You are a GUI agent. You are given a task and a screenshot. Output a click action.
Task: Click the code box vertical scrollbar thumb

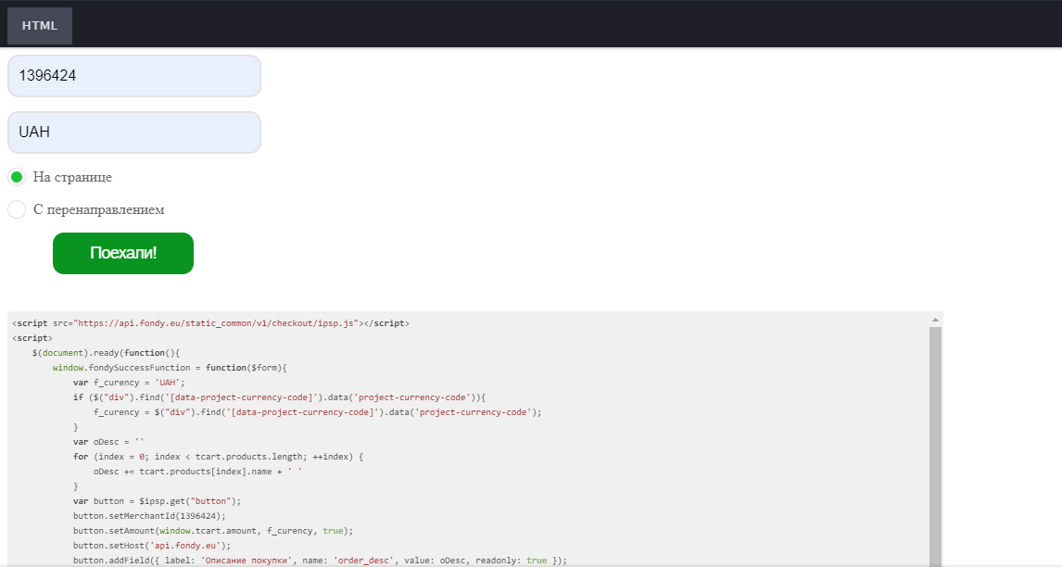[x=935, y=447]
